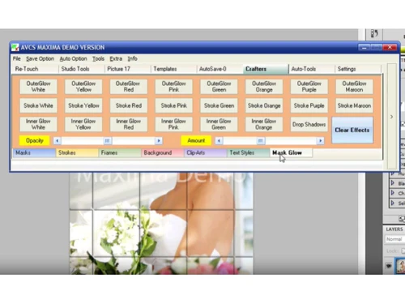This screenshot has height=304, width=405.
Task: Click the Stroke Purple button
Action: 309,105
